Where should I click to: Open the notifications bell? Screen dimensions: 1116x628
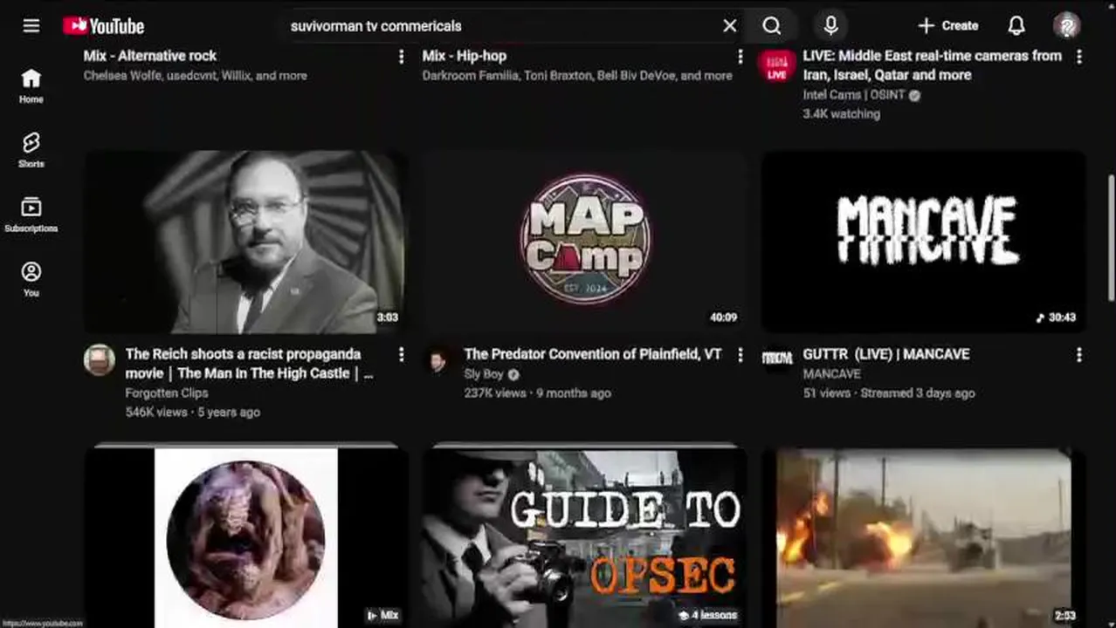pos(1016,26)
